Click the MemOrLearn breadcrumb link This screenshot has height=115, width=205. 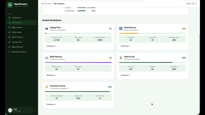46,4
